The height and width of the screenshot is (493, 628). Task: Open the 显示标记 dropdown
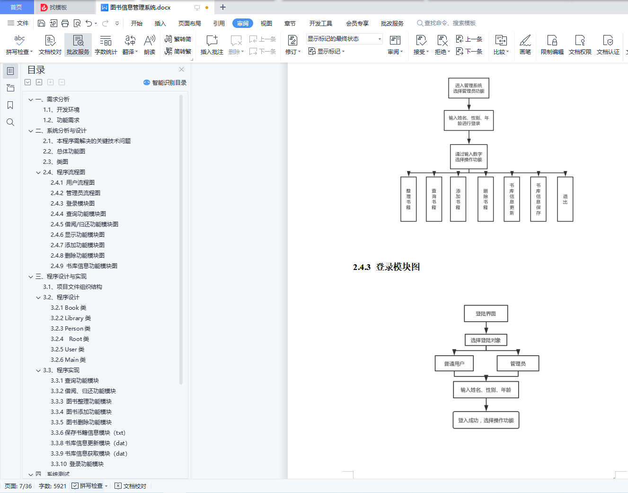(x=327, y=51)
